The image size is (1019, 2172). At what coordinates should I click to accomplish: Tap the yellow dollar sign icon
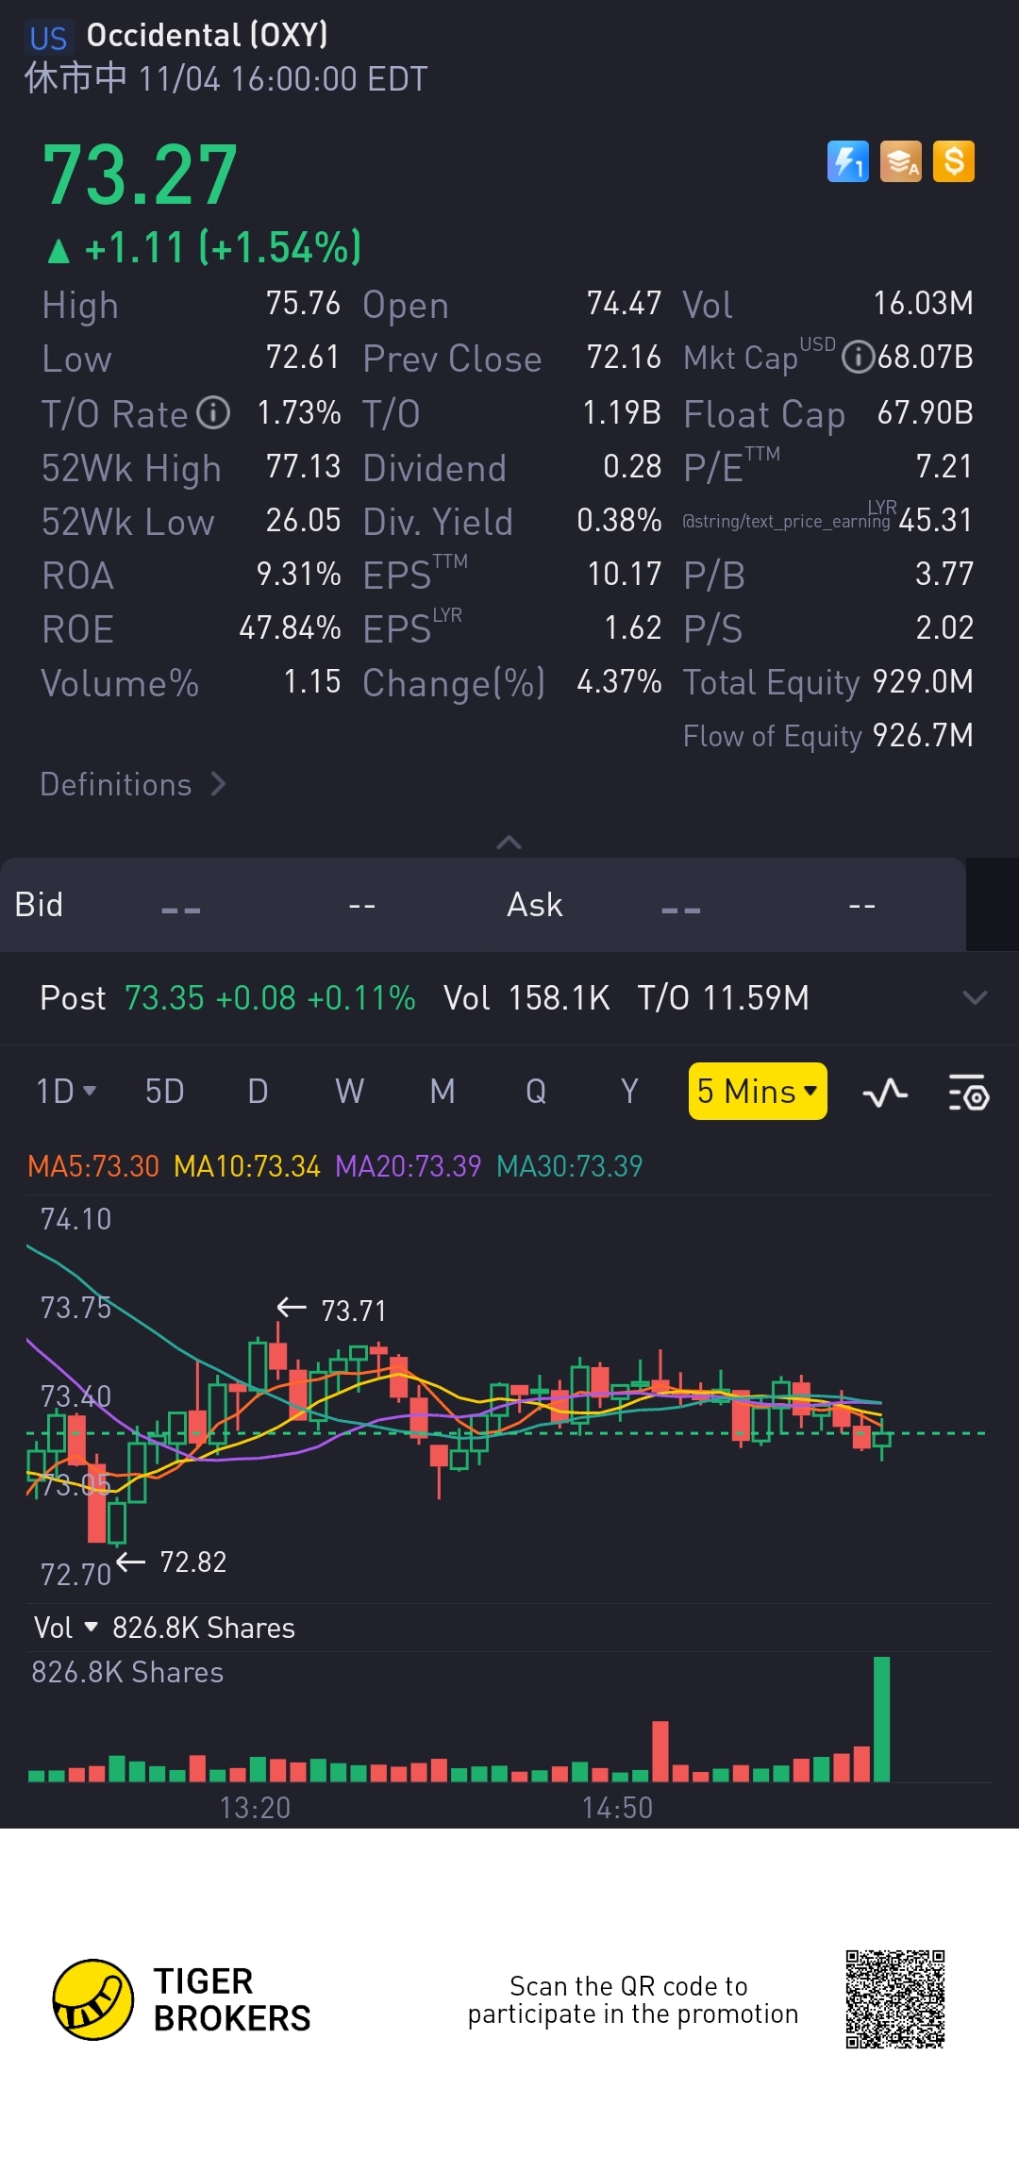pyautogui.click(x=953, y=161)
